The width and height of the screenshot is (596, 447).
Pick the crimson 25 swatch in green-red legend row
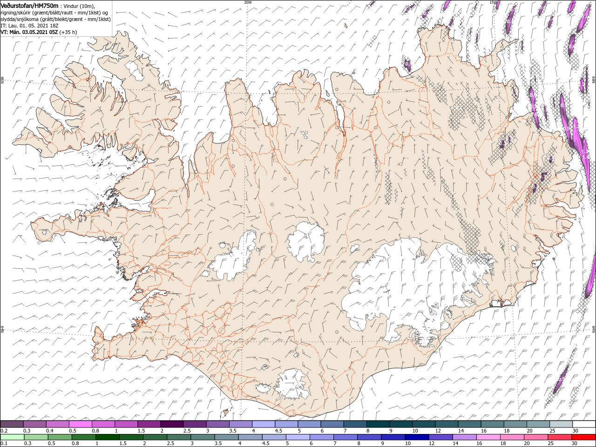pyautogui.click(x=559, y=437)
